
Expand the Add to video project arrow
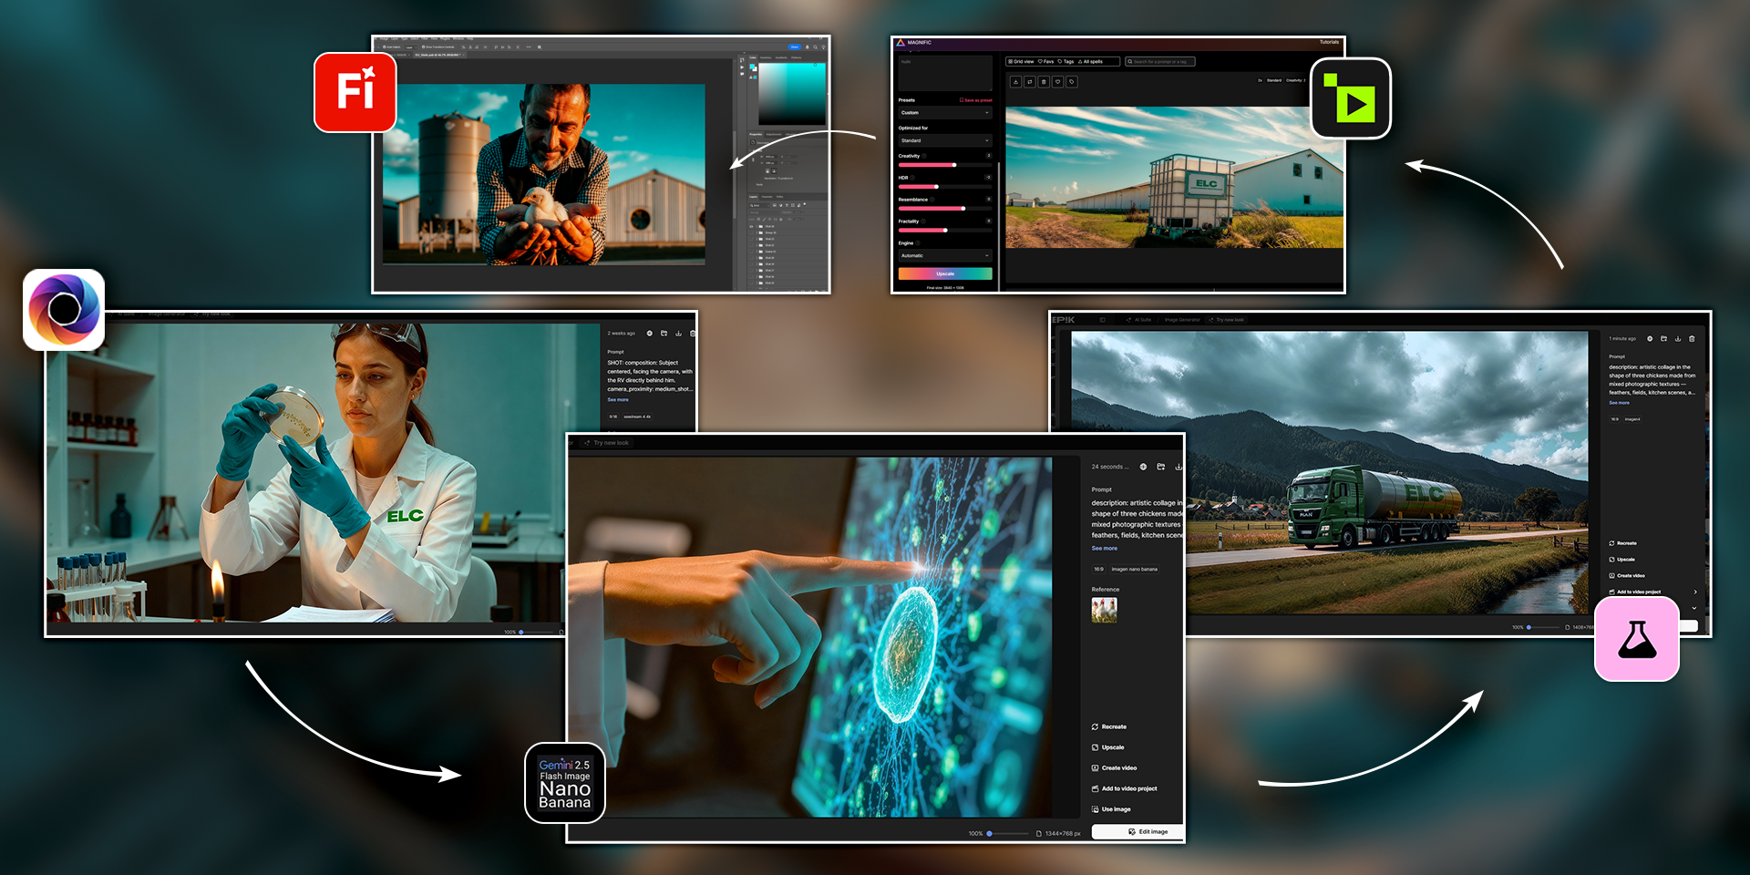[x=1695, y=592]
